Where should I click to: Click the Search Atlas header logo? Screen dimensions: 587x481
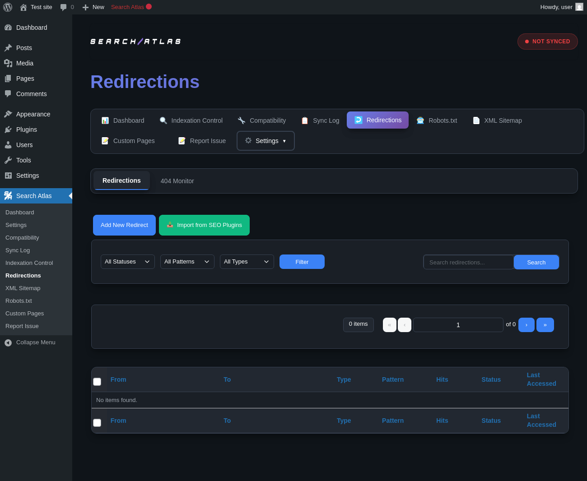[135, 42]
